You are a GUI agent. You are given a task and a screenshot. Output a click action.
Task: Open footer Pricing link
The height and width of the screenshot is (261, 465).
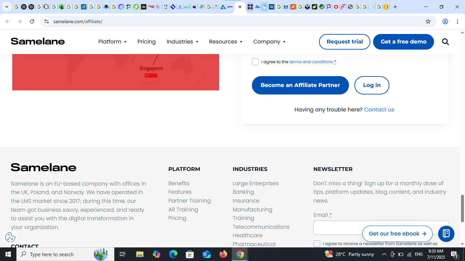(x=177, y=218)
